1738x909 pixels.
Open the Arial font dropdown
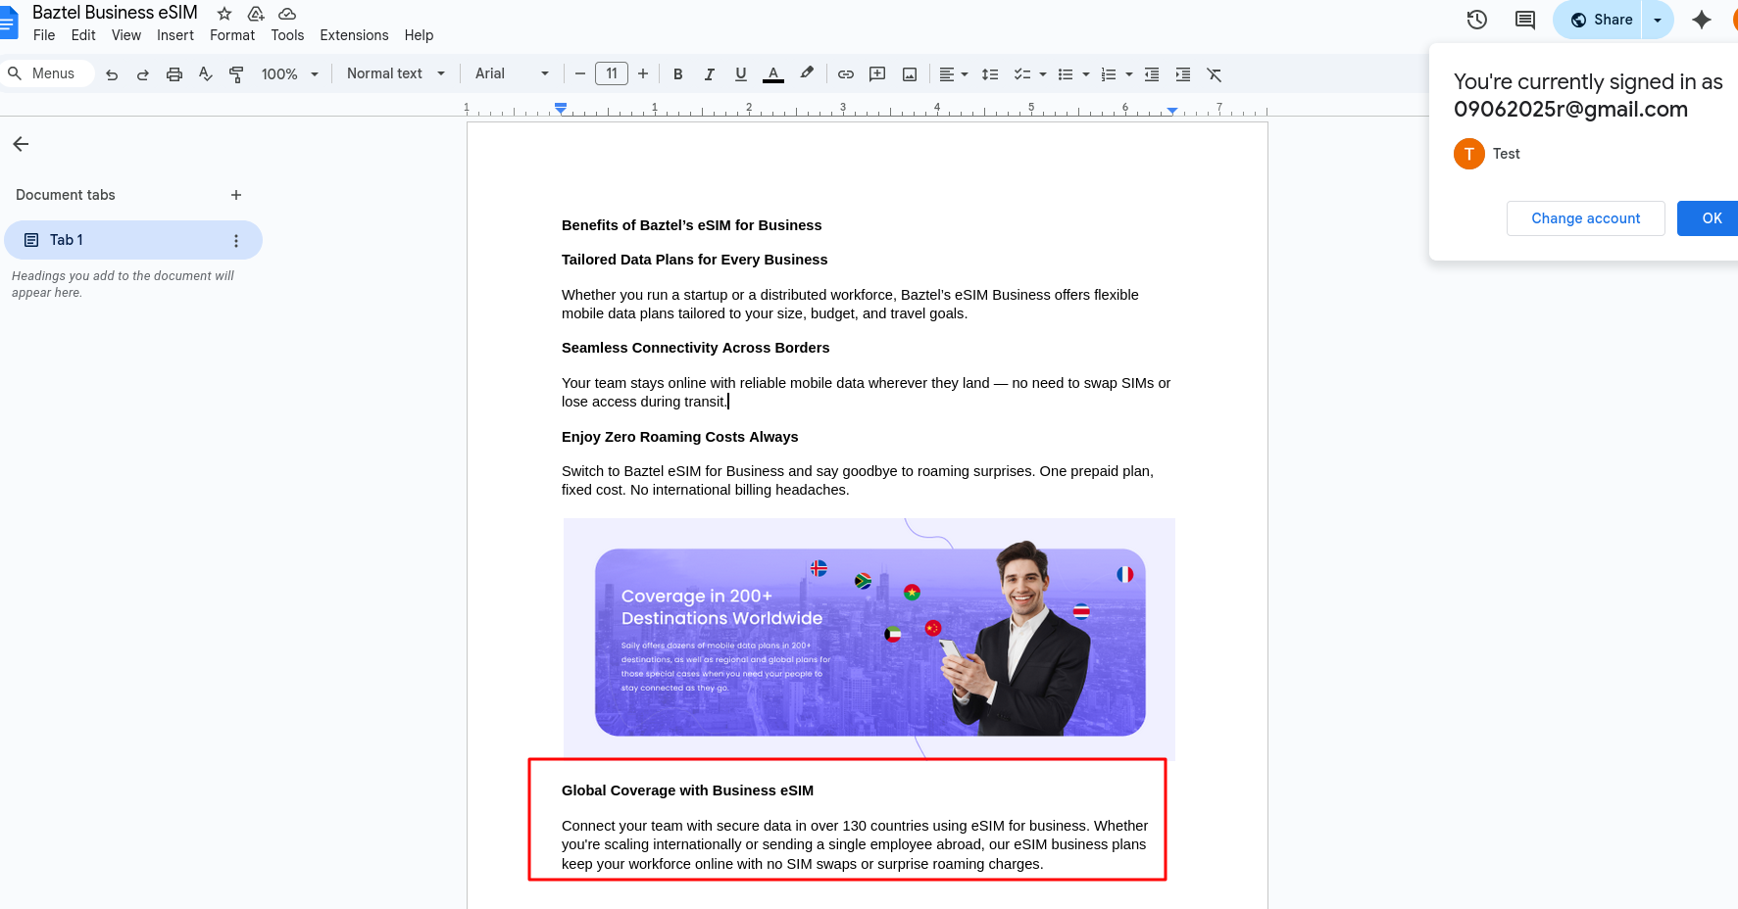tap(512, 73)
